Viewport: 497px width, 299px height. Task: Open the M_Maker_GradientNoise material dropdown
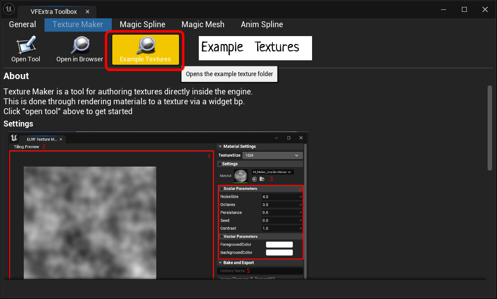coord(272,172)
